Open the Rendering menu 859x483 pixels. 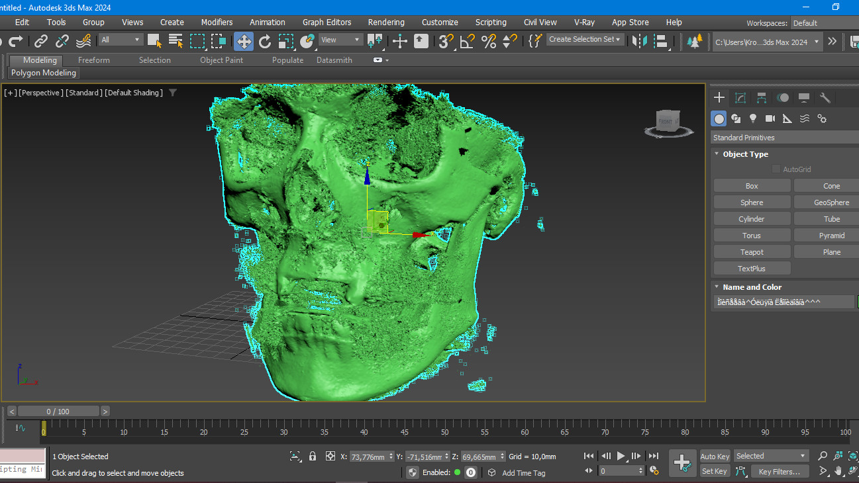(x=386, y=22)
